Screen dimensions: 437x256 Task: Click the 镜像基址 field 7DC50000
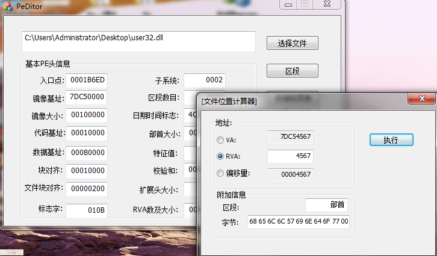87,97
